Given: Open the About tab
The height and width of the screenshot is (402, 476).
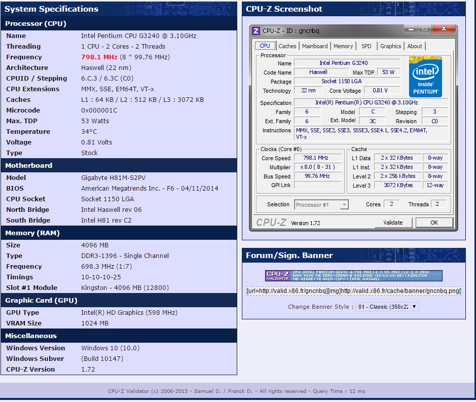Looking at the screenshot, I should [415, 46].
